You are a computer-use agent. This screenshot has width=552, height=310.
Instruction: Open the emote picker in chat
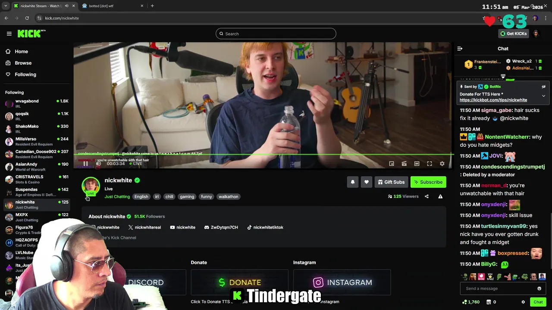(x=539, y=288)
